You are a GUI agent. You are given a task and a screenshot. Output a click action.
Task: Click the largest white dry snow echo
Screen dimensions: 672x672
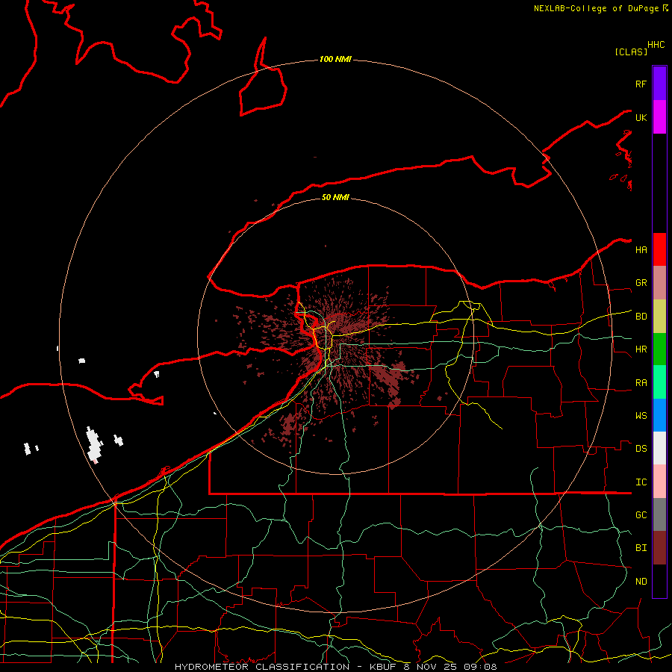click(95, 444)
